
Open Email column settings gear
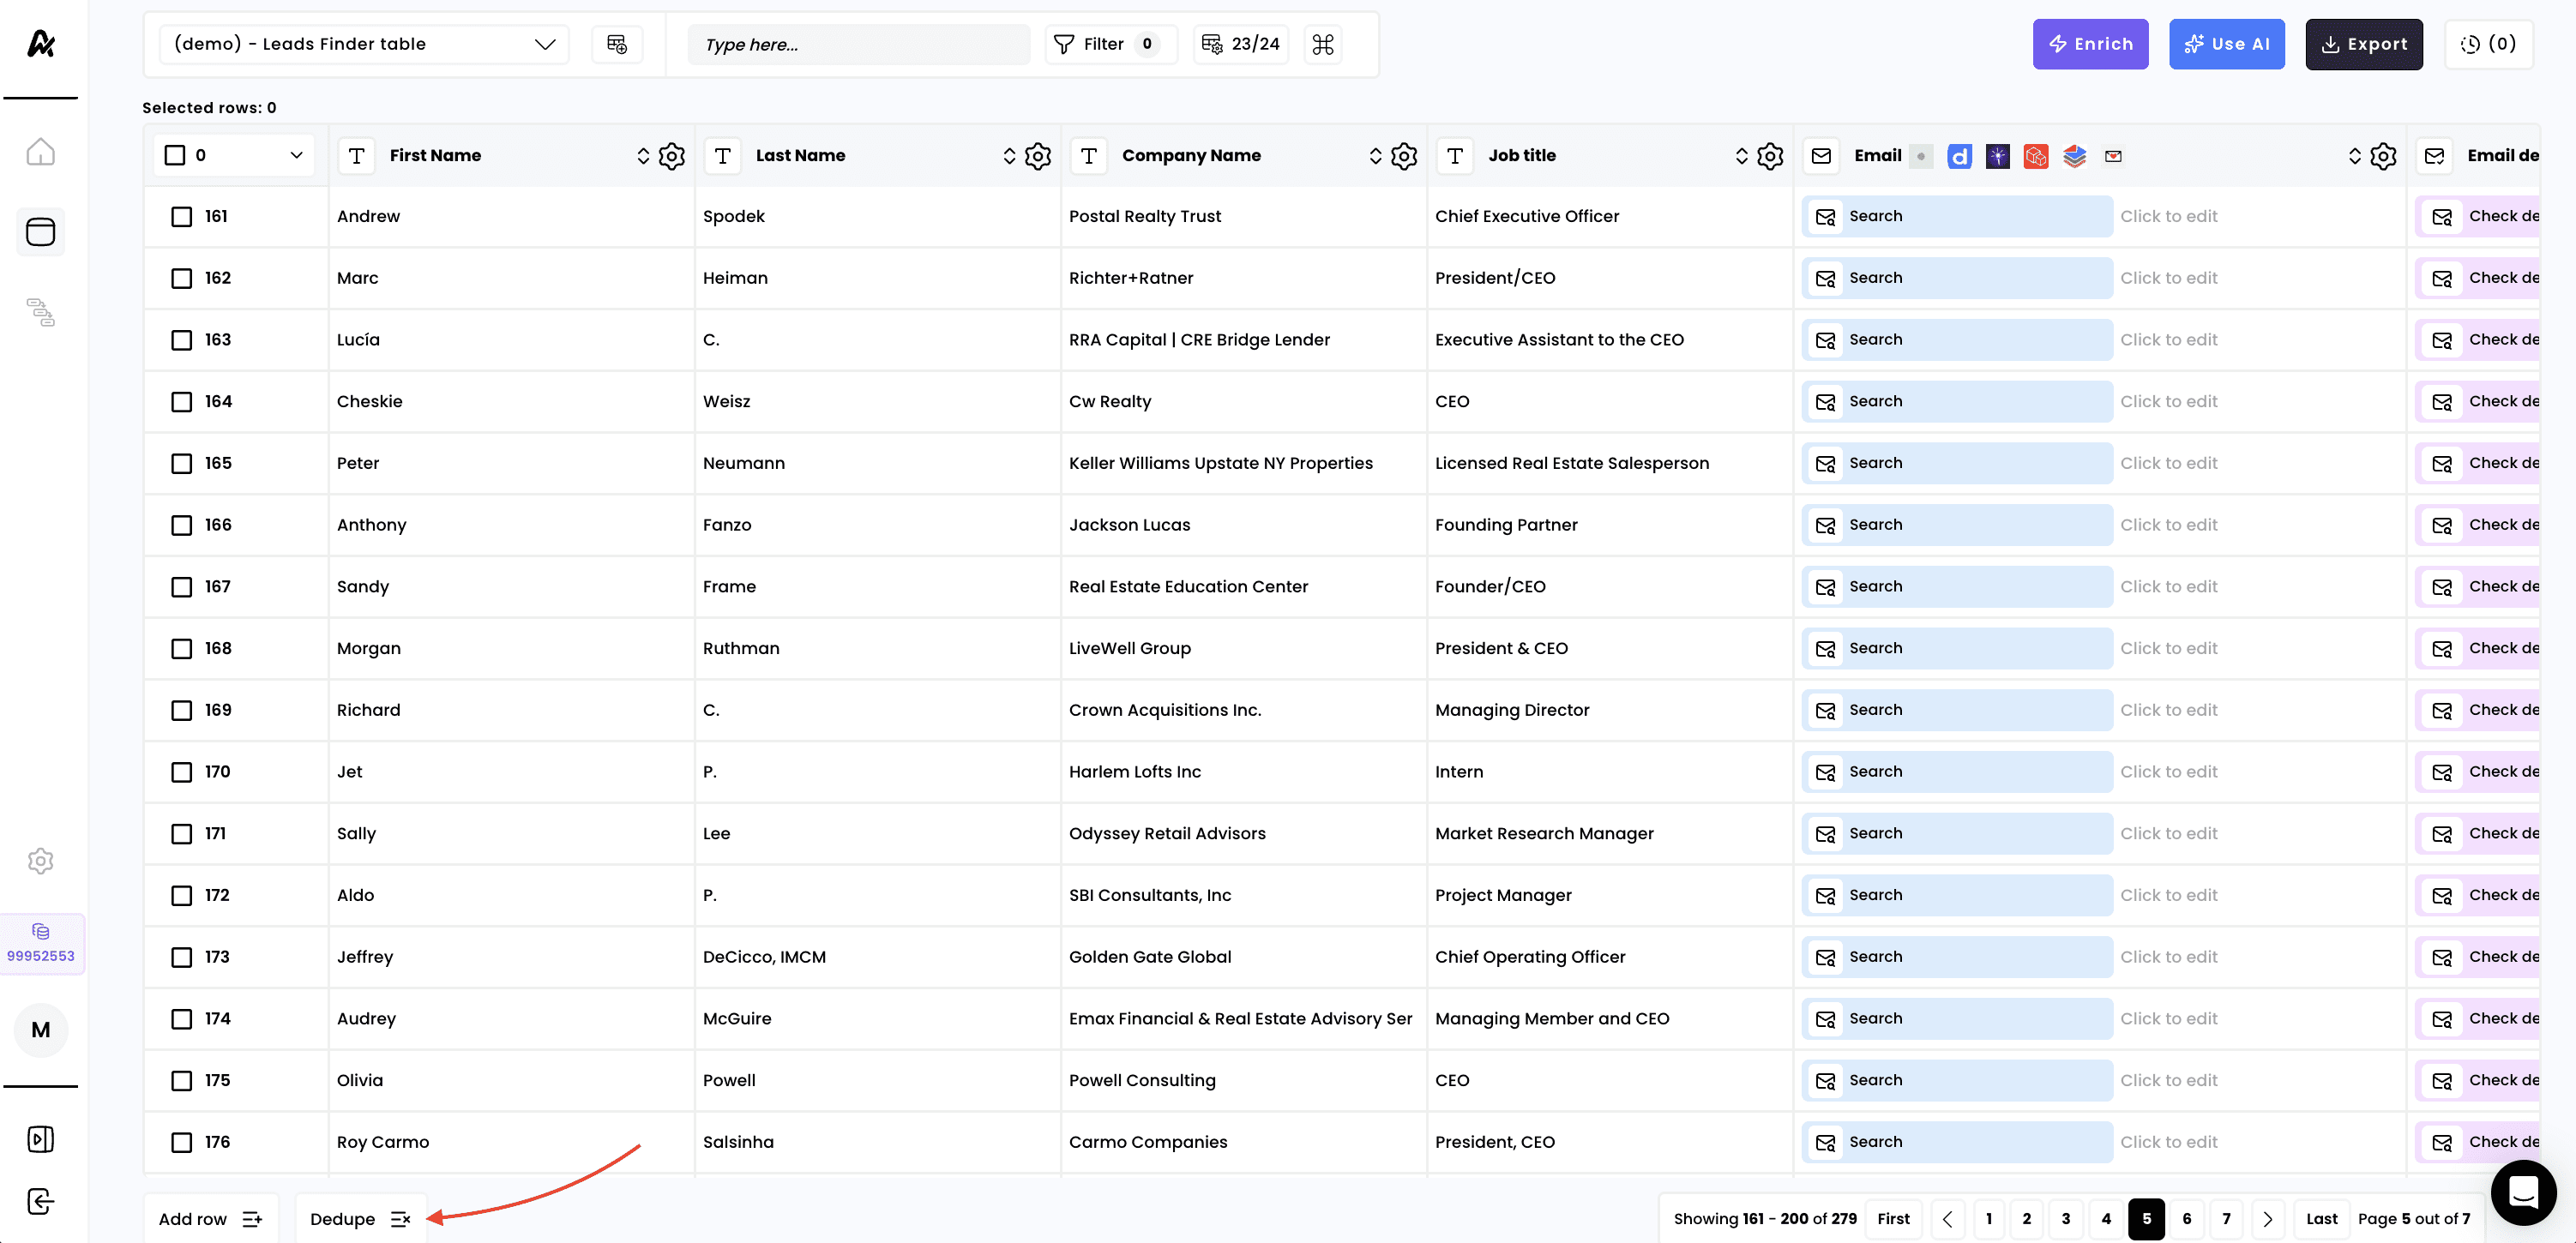click(2383, 156)
